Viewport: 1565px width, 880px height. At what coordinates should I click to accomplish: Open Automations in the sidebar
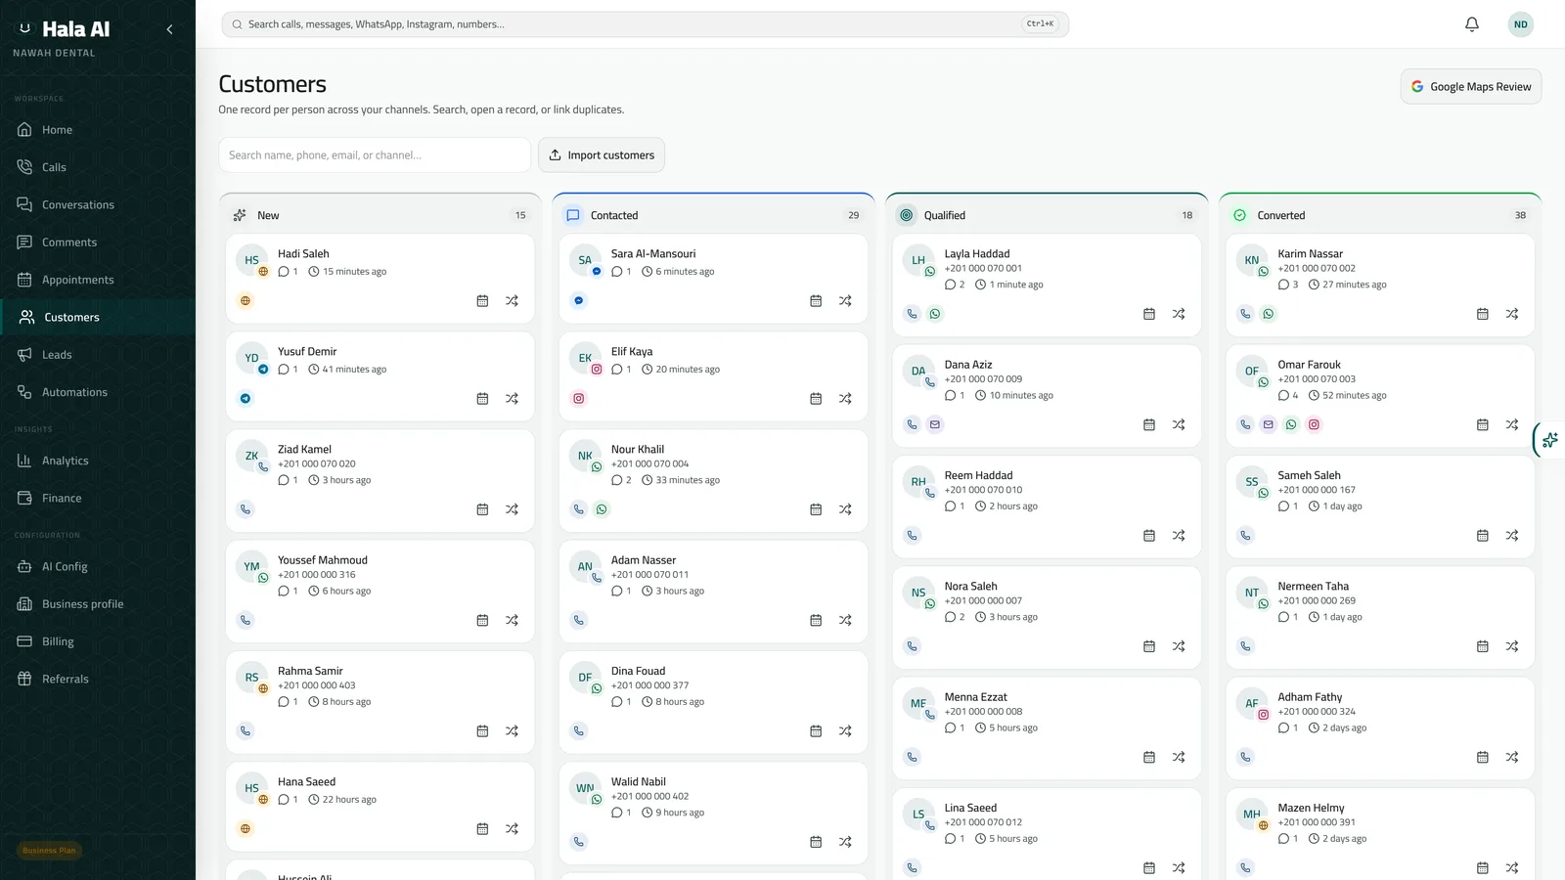[98, 392]
